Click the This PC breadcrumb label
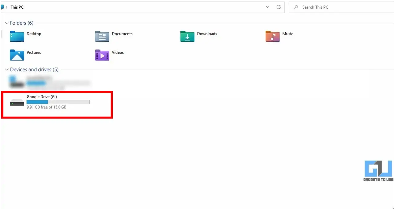The height and width of the screenshot is (210, 395). coord(17,7)
